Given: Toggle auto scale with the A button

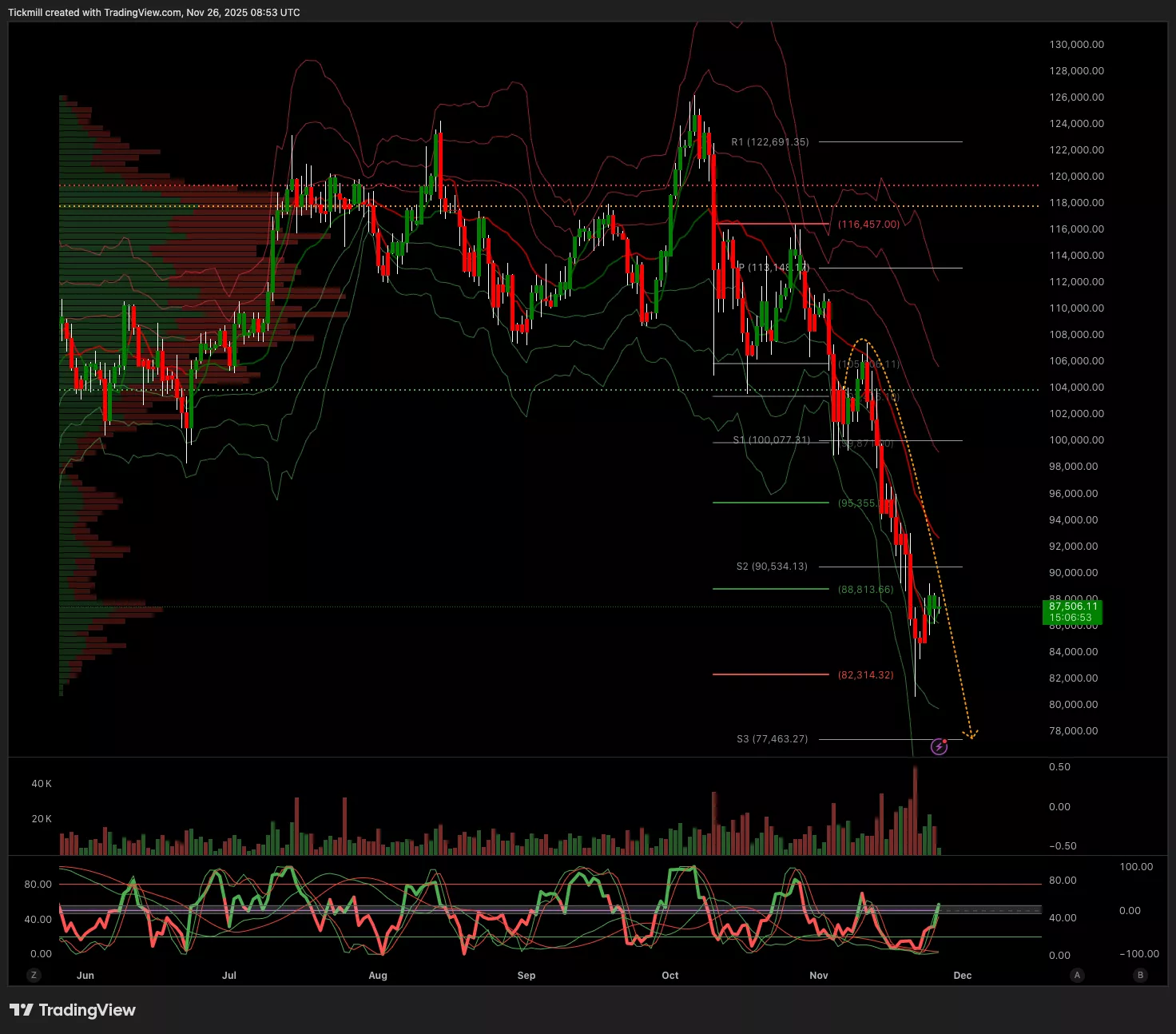Looking at the screenshot, I should point(1077,975).
